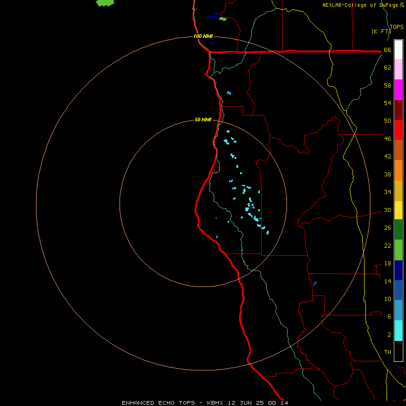Click the light green 22 kft legend swatch
Viewport: 406px width, 406px height.
tap(398, 250)
